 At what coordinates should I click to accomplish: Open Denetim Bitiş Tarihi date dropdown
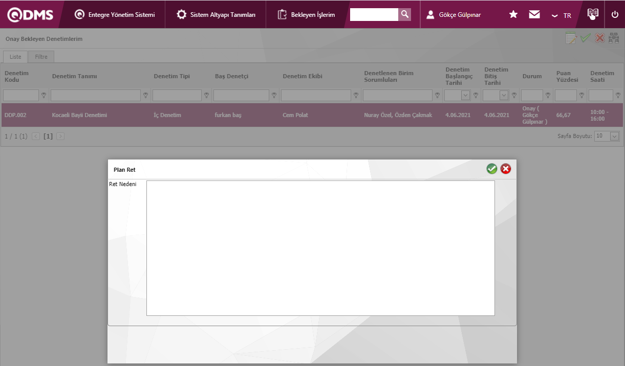point(504,95)
